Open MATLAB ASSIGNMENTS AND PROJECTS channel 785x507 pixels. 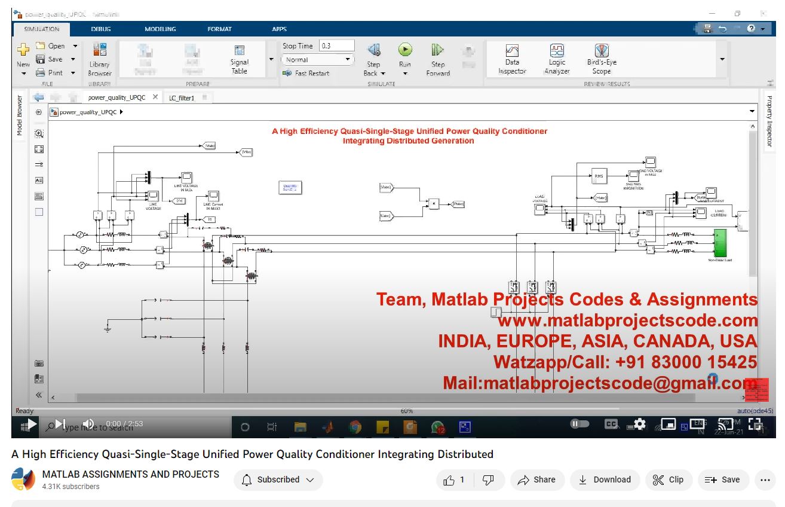pyautogui.click(x=130, y=474)
